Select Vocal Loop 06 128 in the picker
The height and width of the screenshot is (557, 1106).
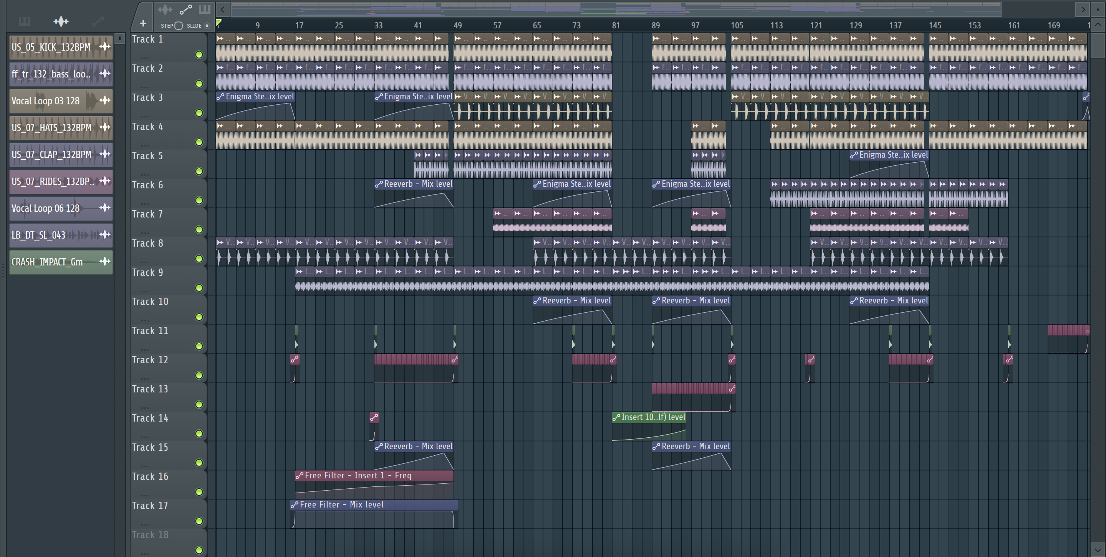(61, 208)
